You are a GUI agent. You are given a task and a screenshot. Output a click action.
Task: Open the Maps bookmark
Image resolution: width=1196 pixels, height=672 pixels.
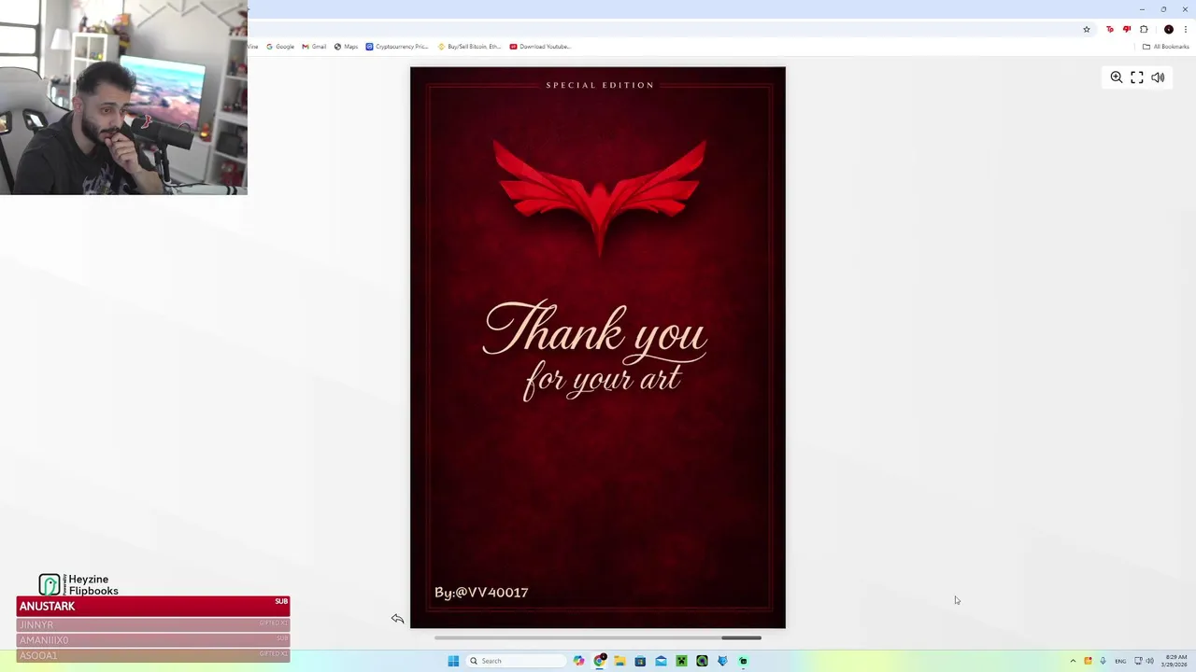click(346, 47)
